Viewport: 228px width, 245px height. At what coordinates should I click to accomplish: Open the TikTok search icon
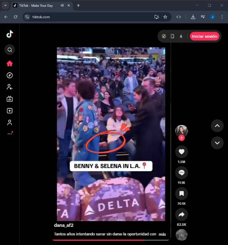[x=10, y=50]
